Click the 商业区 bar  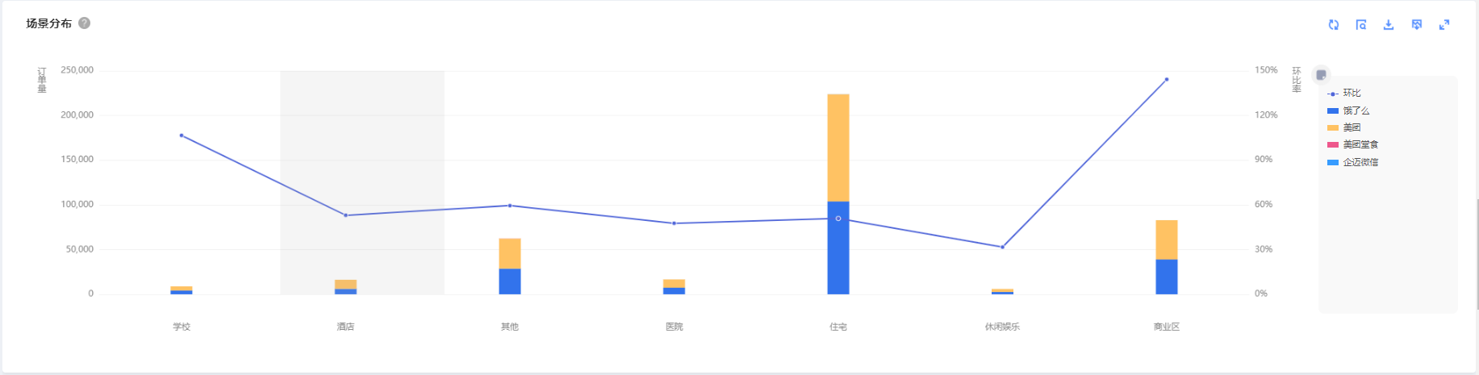pos(1167,257)
